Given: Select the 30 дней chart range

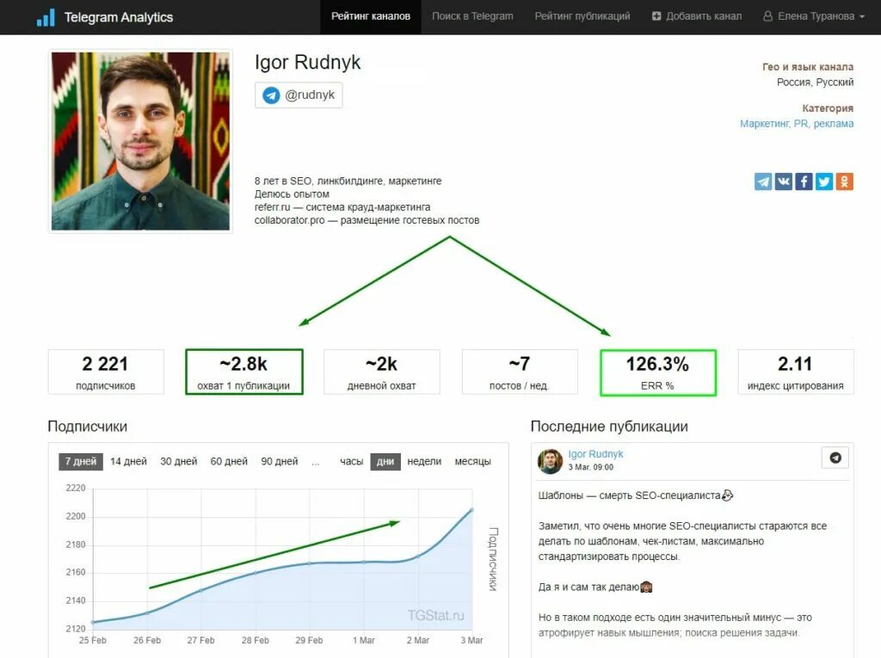Looking at the screenshot, I should tap(179, 461).
